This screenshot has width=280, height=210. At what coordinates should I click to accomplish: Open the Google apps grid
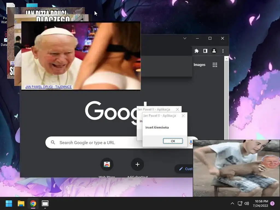click(x=215, y=65)
